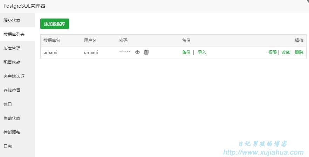Open the 服务状态 tab
Screen dimensions: 309x157
click(x=18, y=21)
